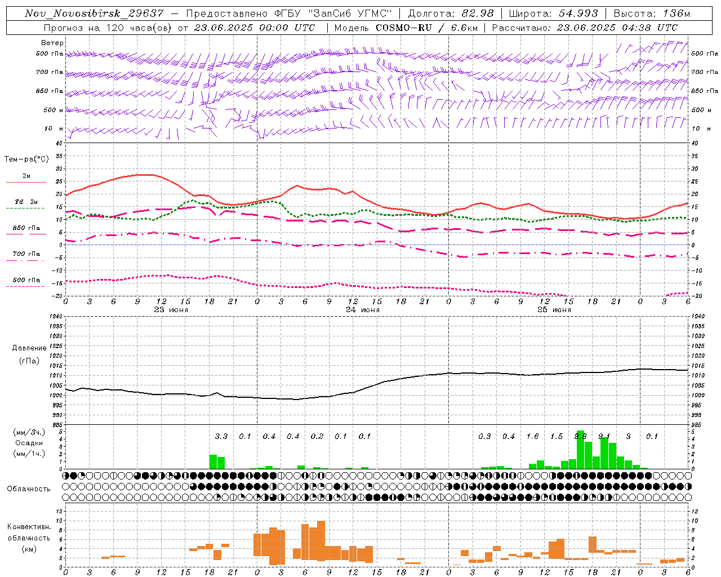Click the Td 2м dew point legend entry
The image size is (721, 577).
click(x=26, y=202)
